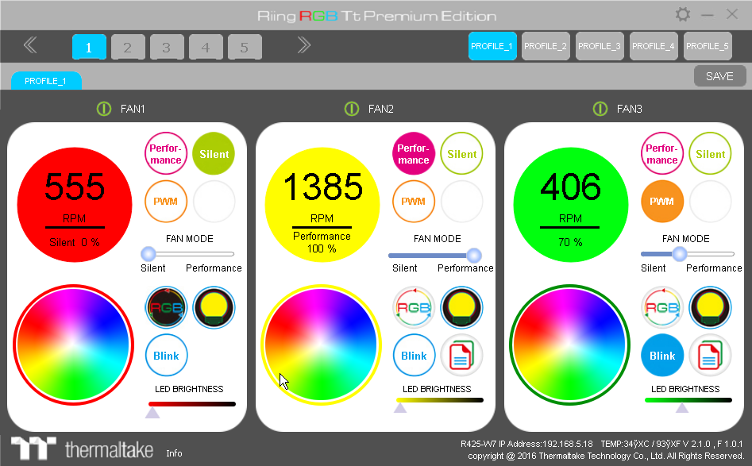
Task: Select controller 5 tab
Action: 244,47
